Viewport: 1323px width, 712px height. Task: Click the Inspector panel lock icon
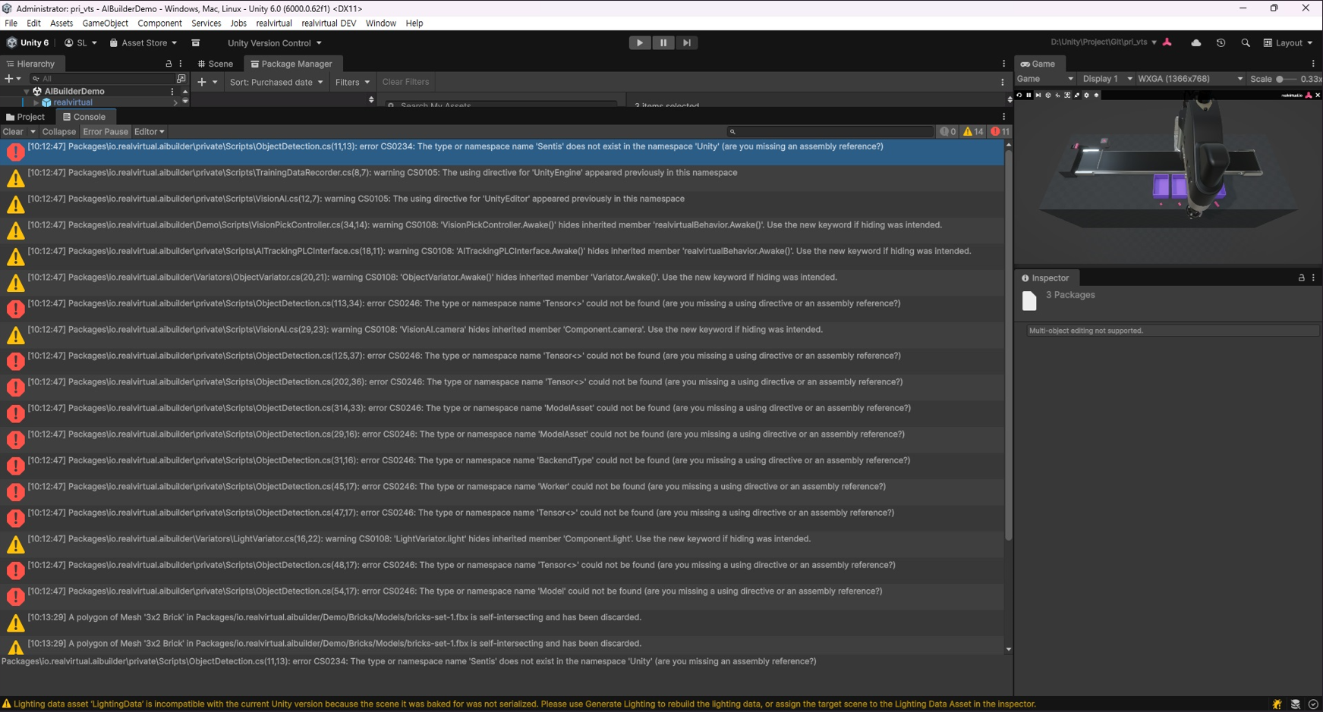coord(1301,278)
